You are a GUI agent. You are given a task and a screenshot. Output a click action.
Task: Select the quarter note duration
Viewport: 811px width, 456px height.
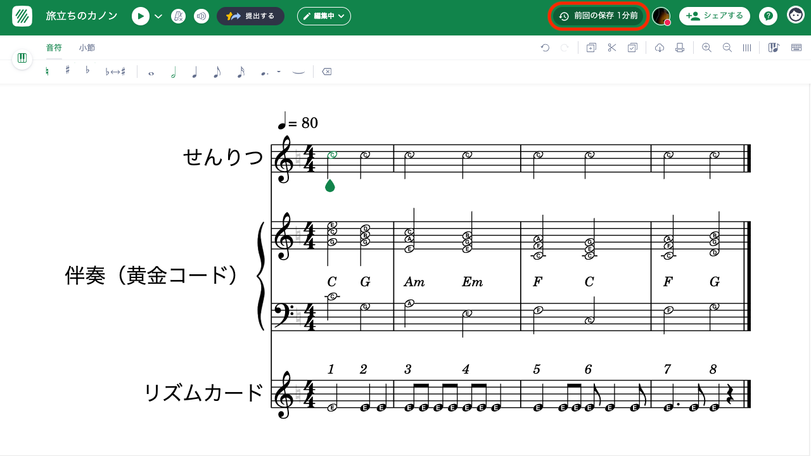(x=195, y=72)
